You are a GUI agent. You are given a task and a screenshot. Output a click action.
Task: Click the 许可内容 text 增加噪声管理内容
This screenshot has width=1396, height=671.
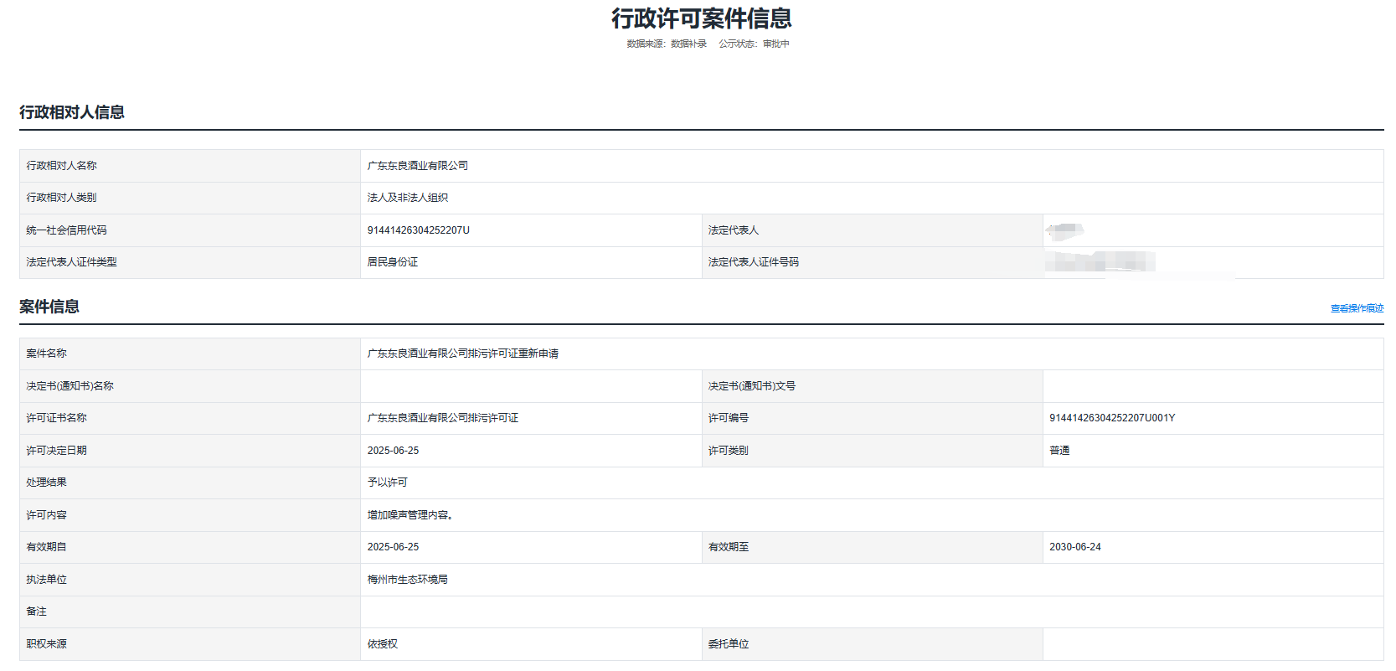pos(410,515)
